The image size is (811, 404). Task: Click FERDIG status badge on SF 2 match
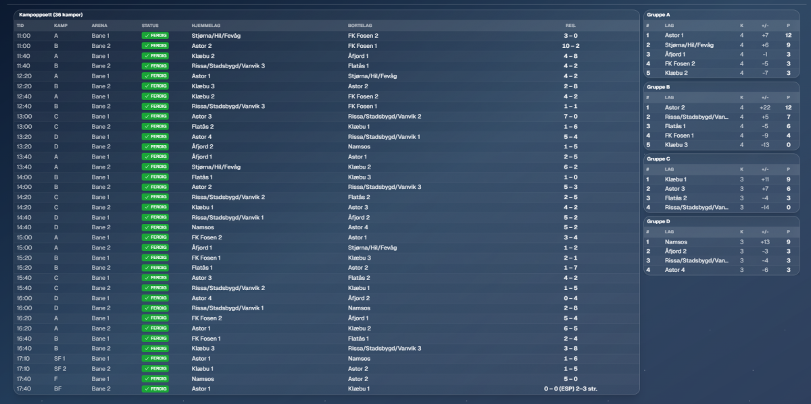(155, 369)
